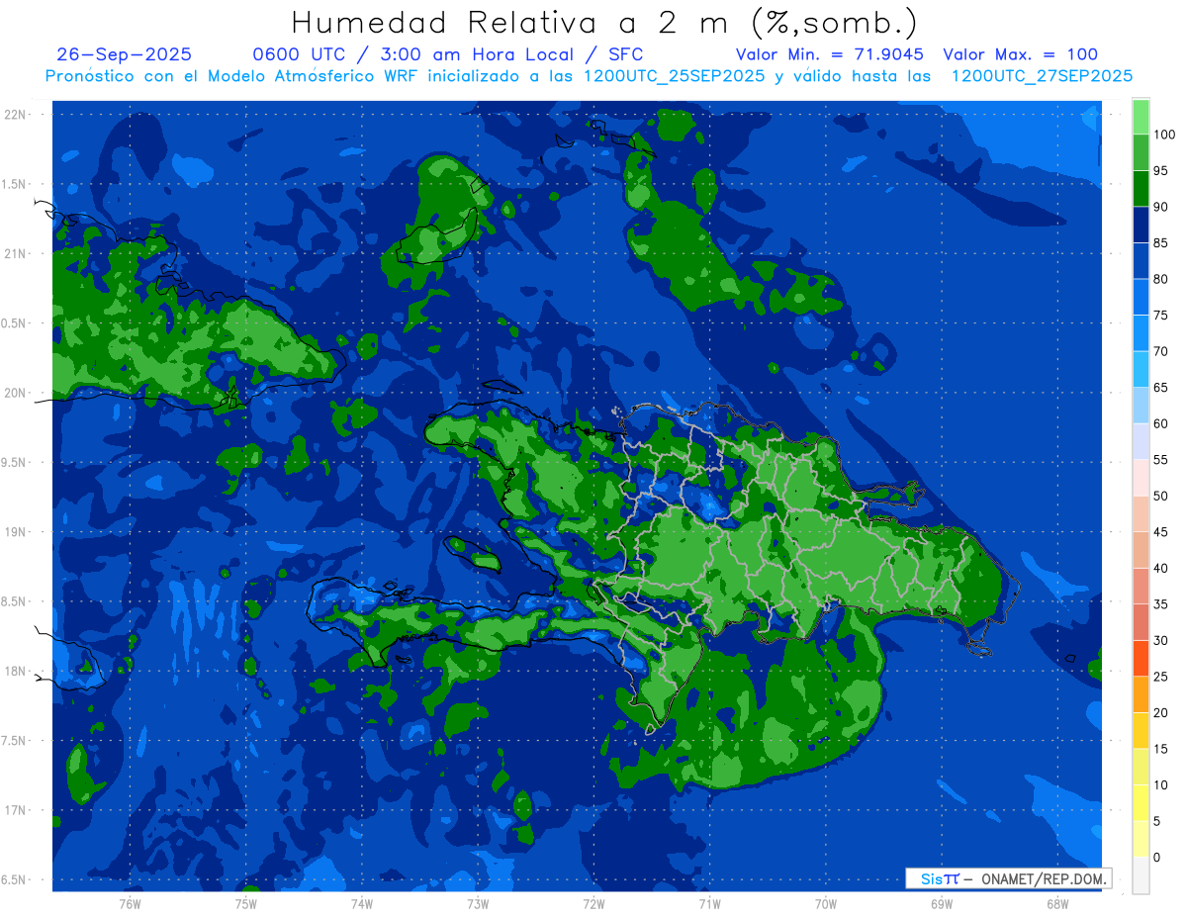Click the 22N latitude axis label
Viewport: 1187px width, 917px height.
17,114
